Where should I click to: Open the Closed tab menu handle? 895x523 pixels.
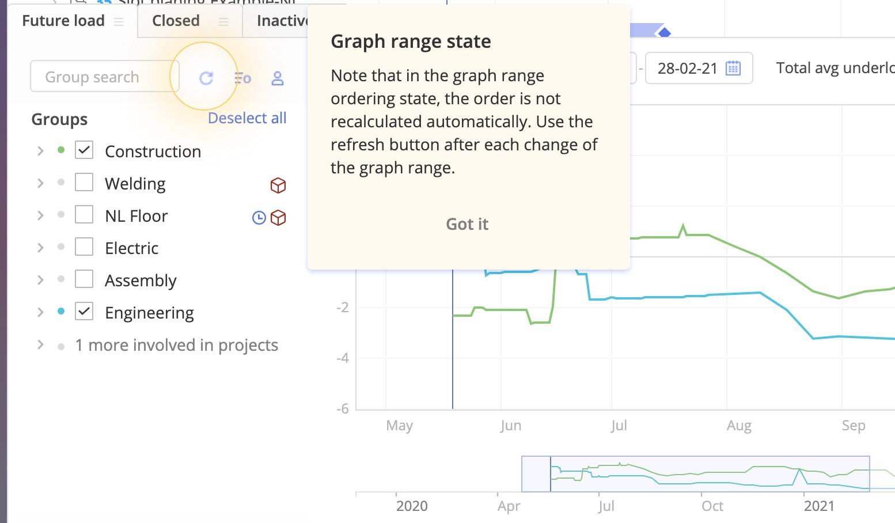[223, 22]
